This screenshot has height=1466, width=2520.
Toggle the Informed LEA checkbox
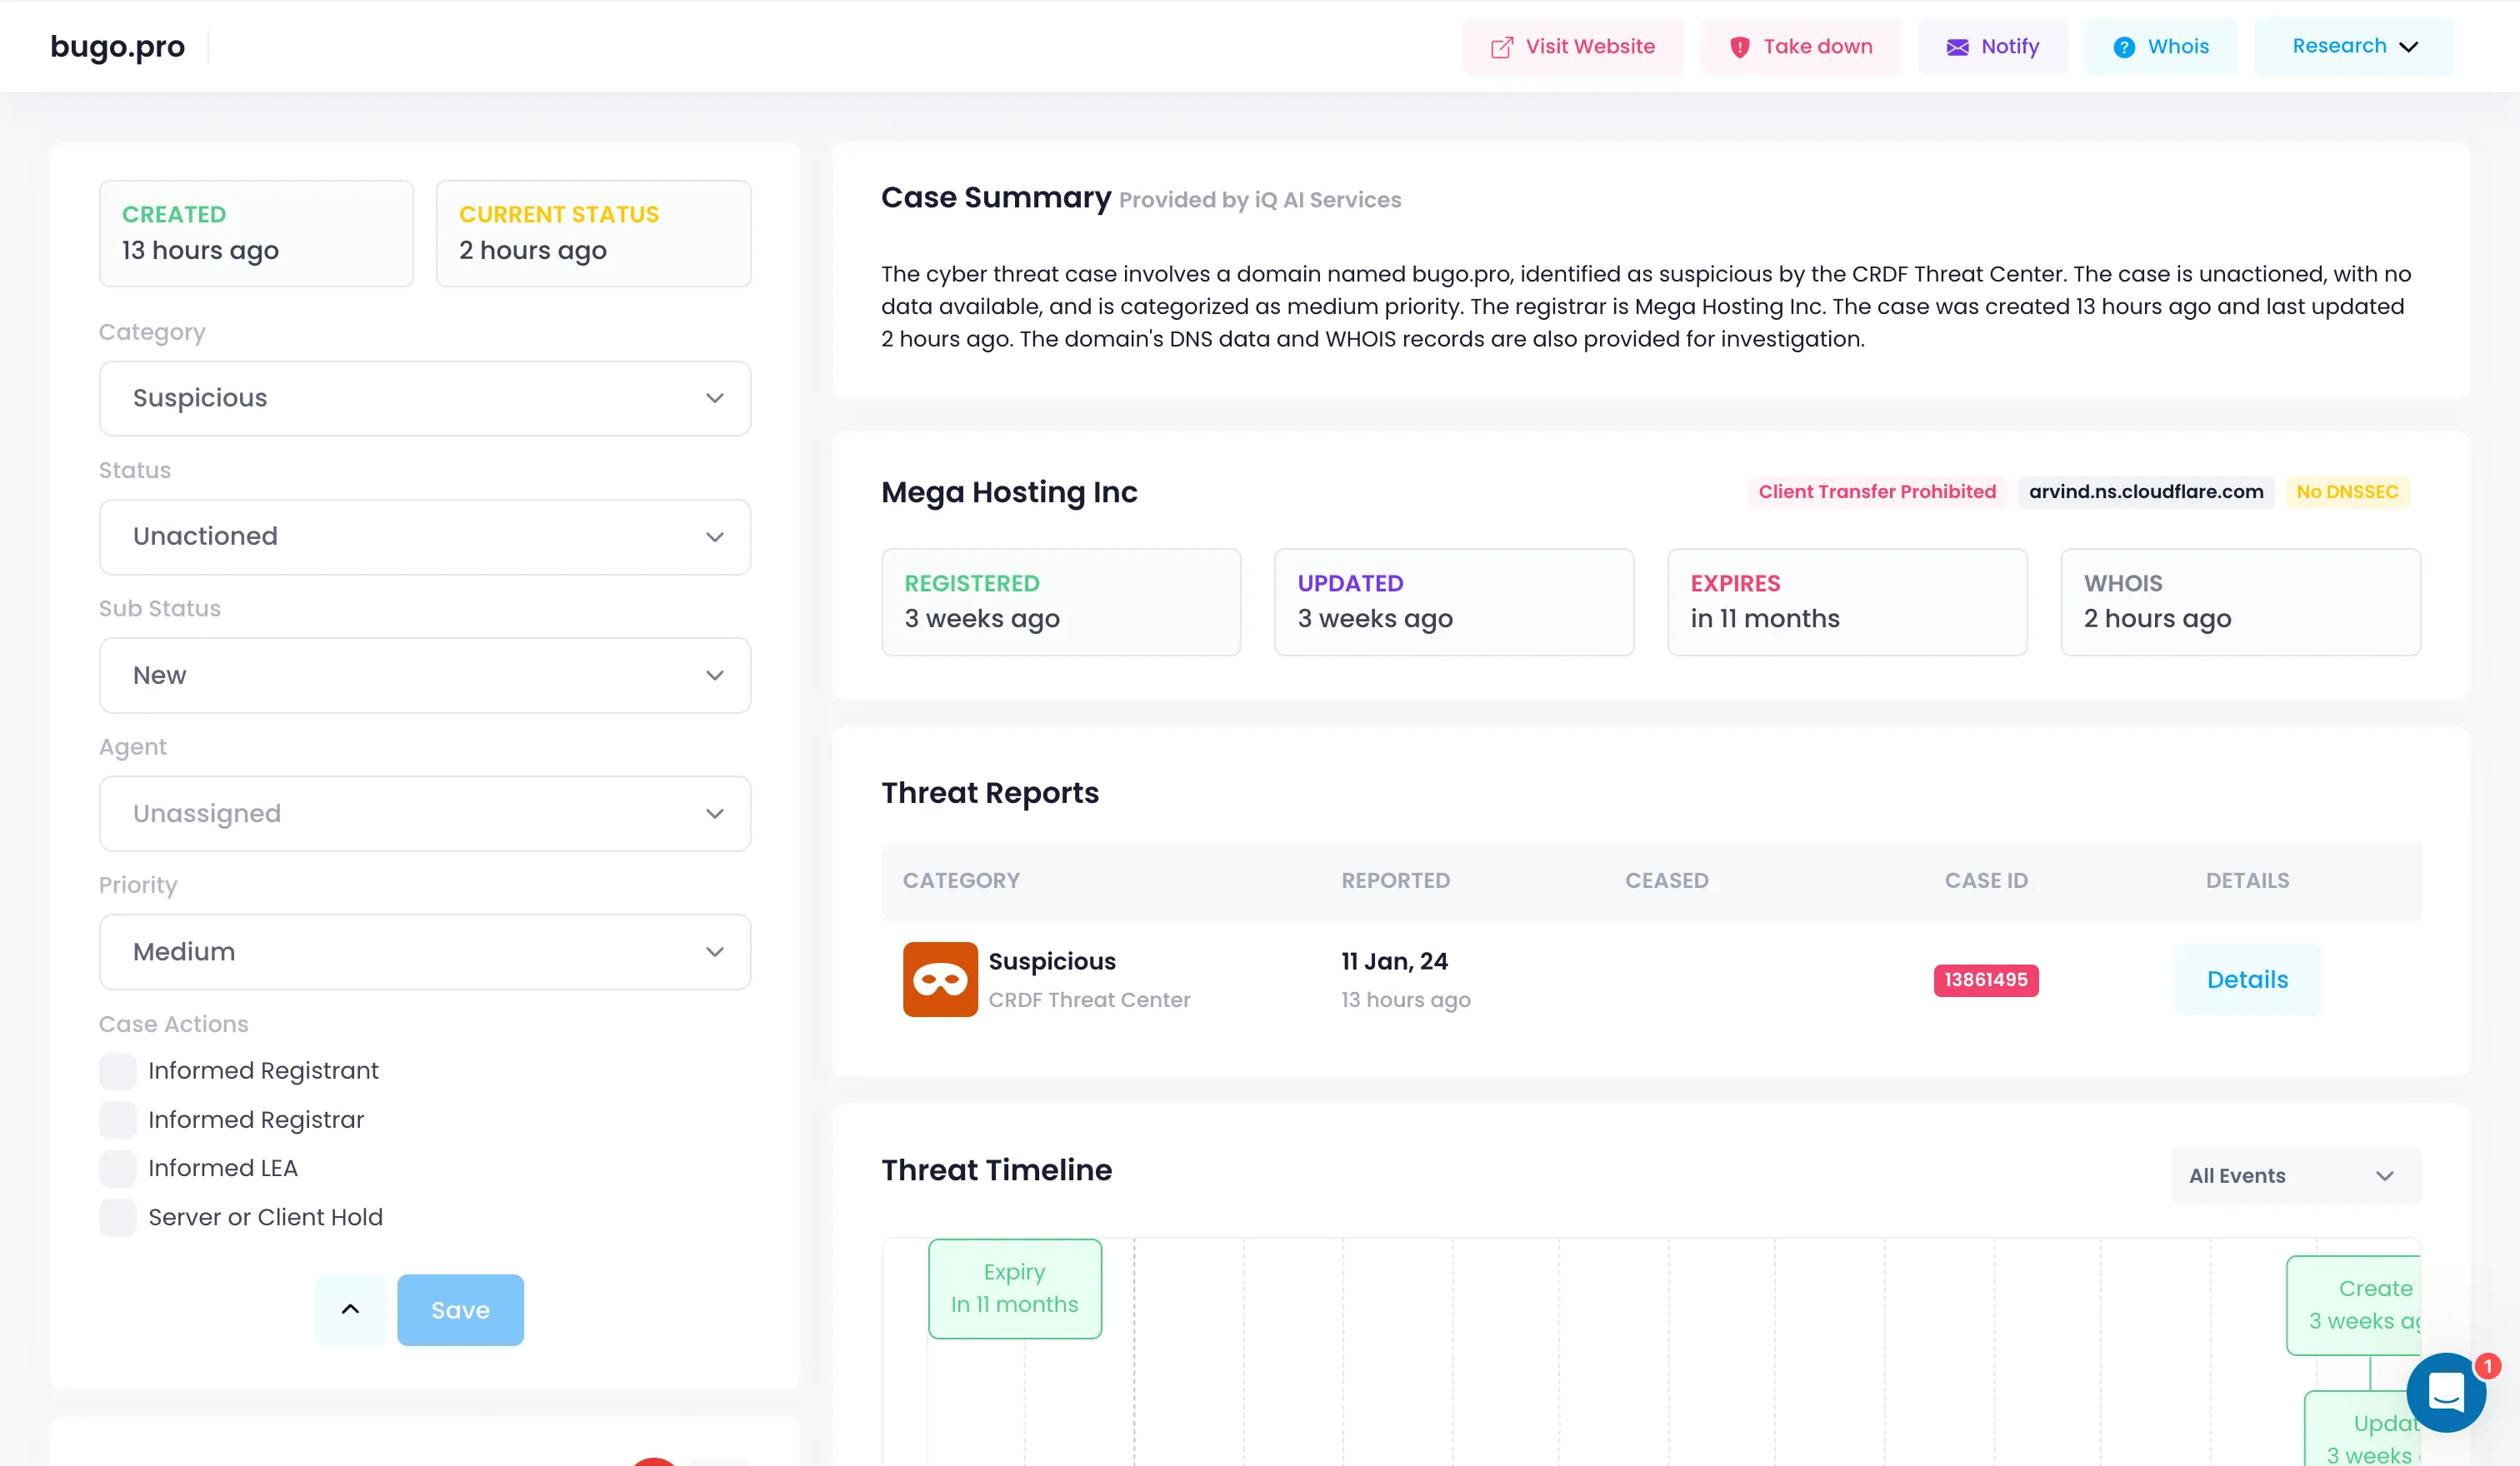click(x=118, y=1168)
